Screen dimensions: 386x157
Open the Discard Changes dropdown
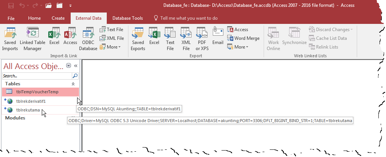pos(331,30)
